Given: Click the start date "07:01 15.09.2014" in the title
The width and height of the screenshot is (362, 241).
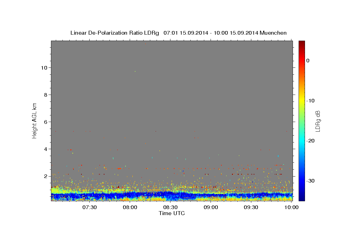Looking at the screenshot, I should (186, 33).
